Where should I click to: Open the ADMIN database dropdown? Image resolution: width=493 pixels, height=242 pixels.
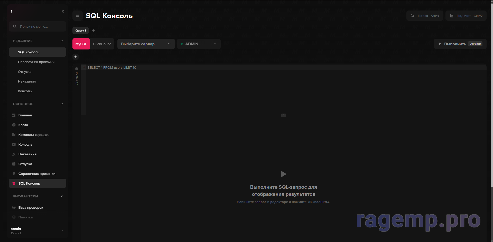click(199, 44)
